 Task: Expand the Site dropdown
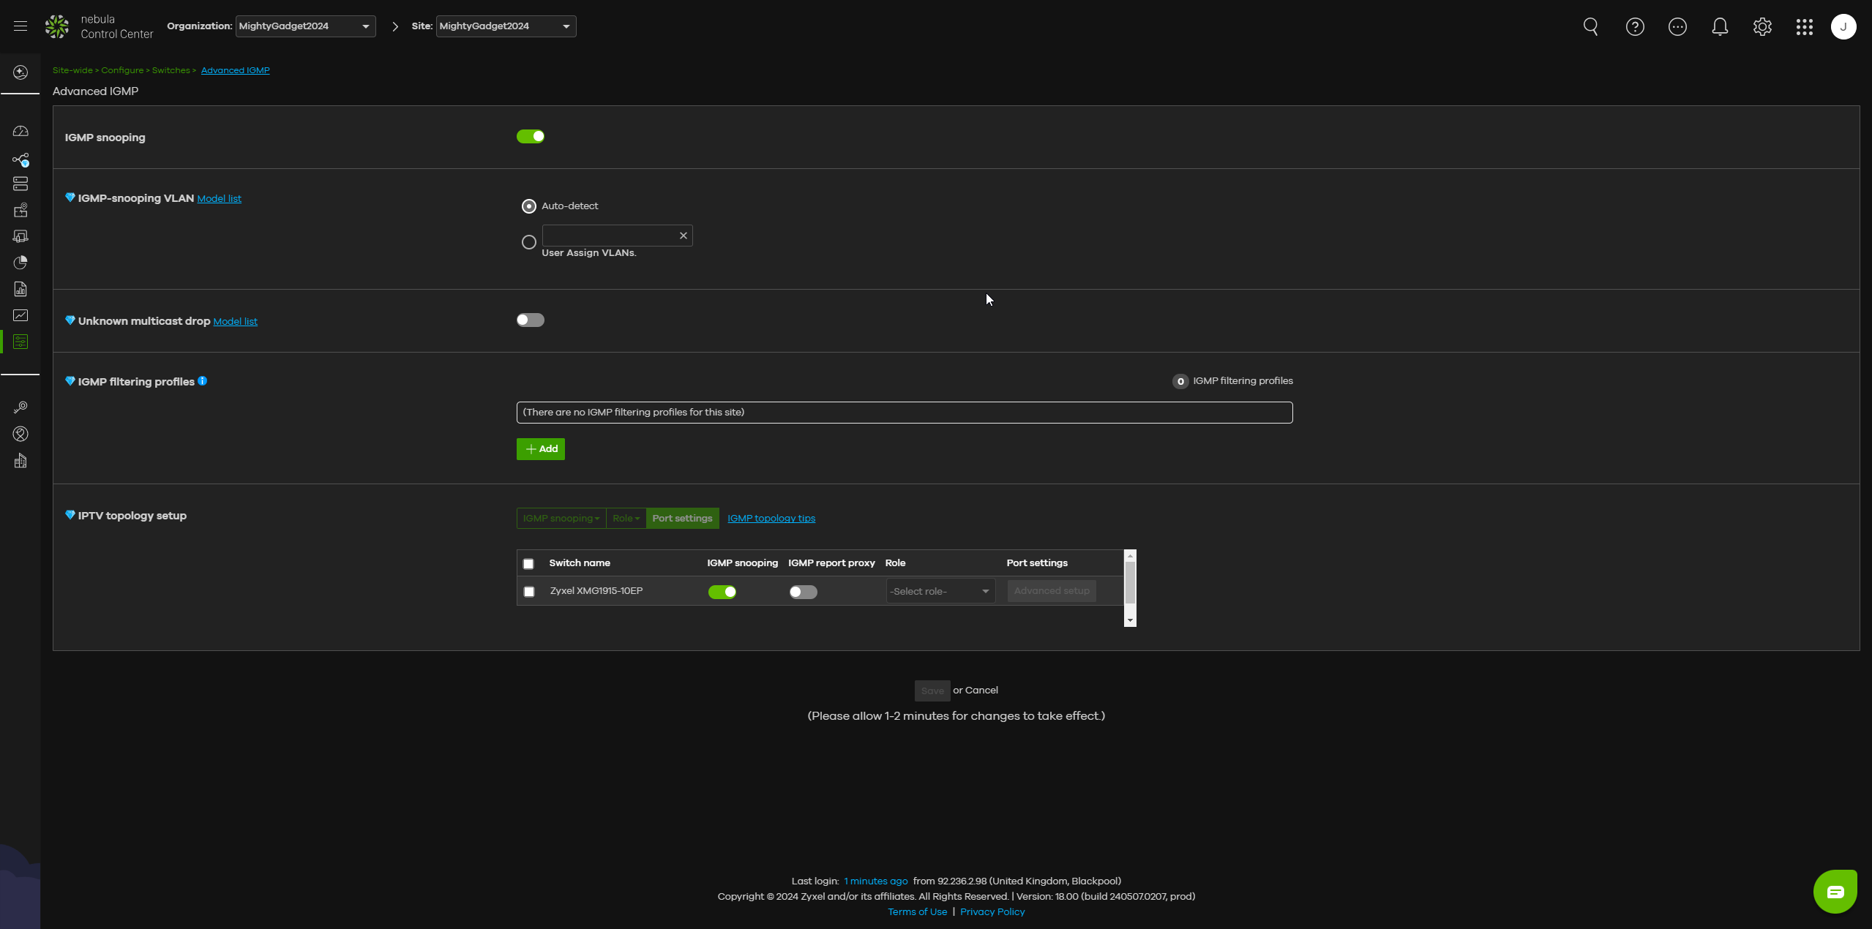(x=506, y=26)
